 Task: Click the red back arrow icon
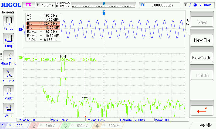pyautogui.click(x=202, y=110)
